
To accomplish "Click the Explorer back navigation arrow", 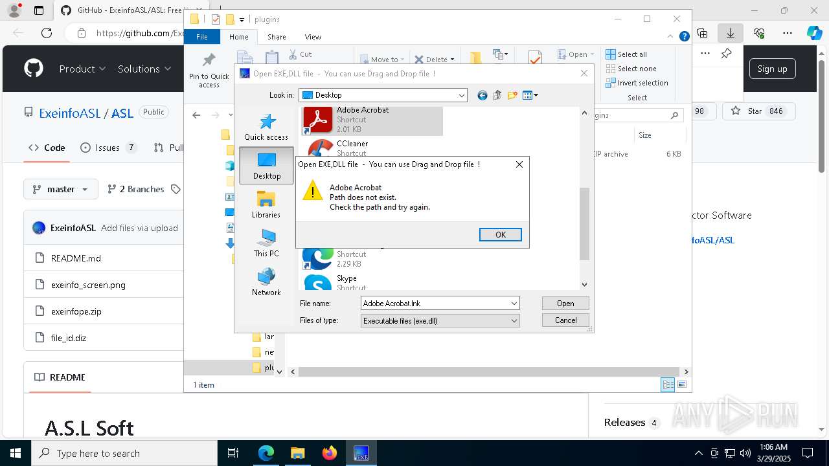I will 196,115.
